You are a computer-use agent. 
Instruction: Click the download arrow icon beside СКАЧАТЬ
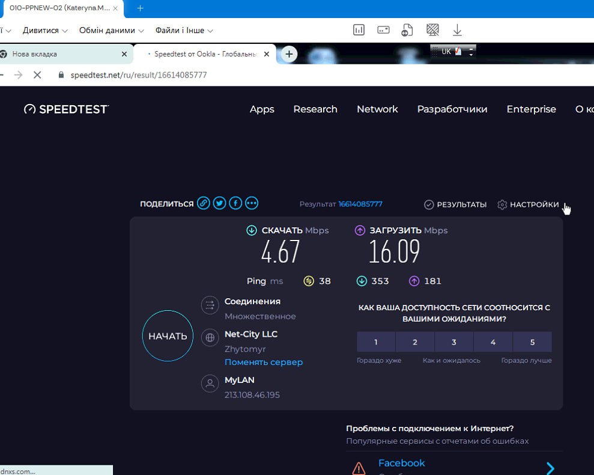252,230
